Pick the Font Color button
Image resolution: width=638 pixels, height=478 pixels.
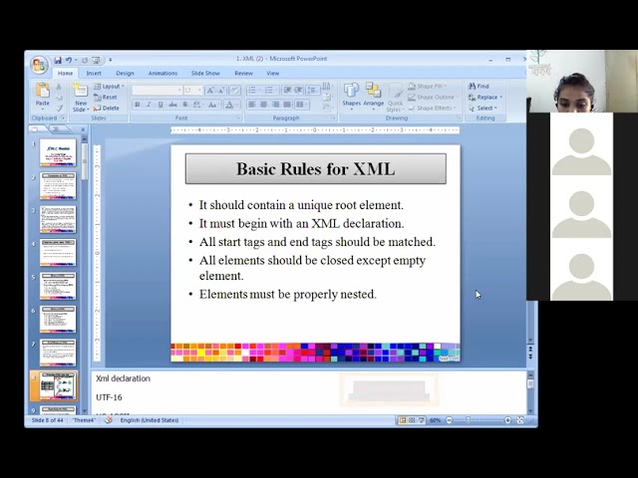click(230, 105)
